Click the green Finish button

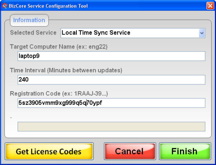point(185,151)
